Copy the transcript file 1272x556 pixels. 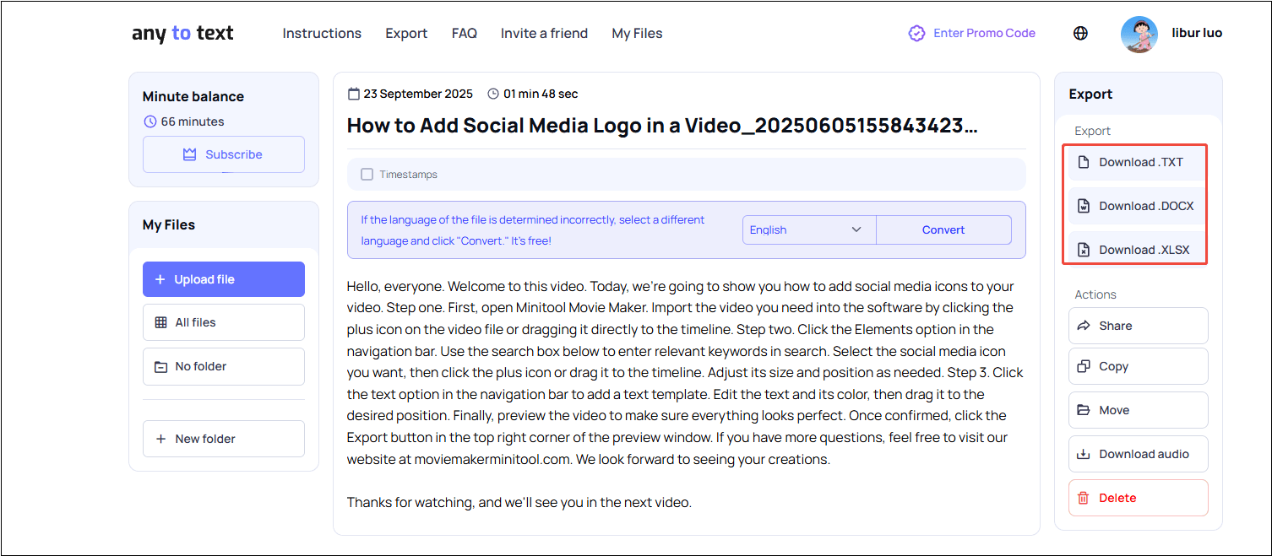point(1137,366)
